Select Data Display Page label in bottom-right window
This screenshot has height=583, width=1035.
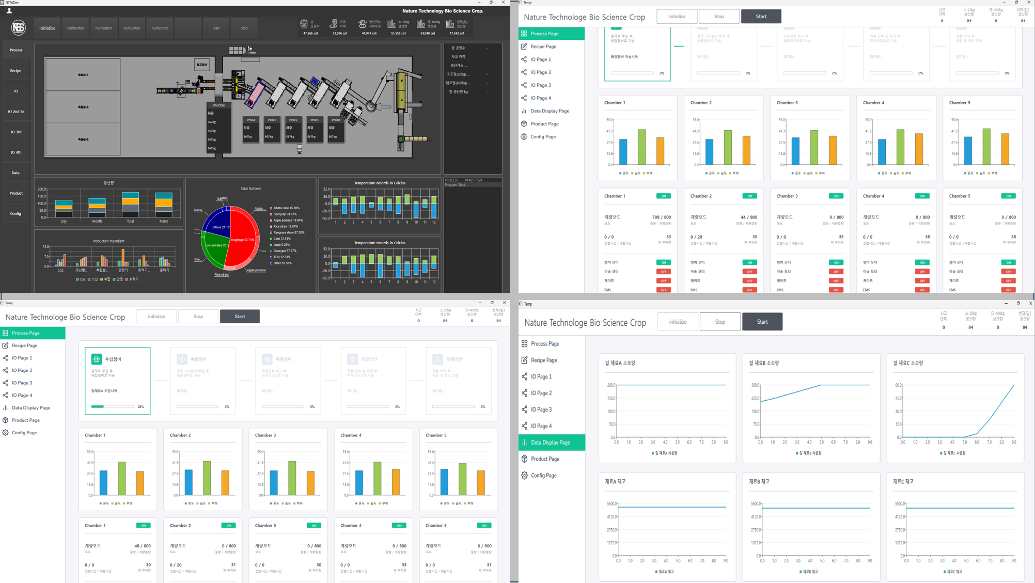(x=551, y=443)
